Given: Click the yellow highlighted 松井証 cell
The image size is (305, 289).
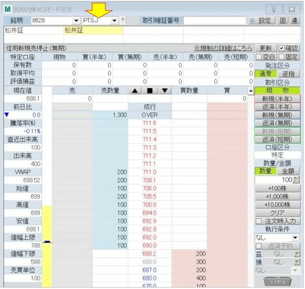Looking at the screenshot, I should pos(94,31).
